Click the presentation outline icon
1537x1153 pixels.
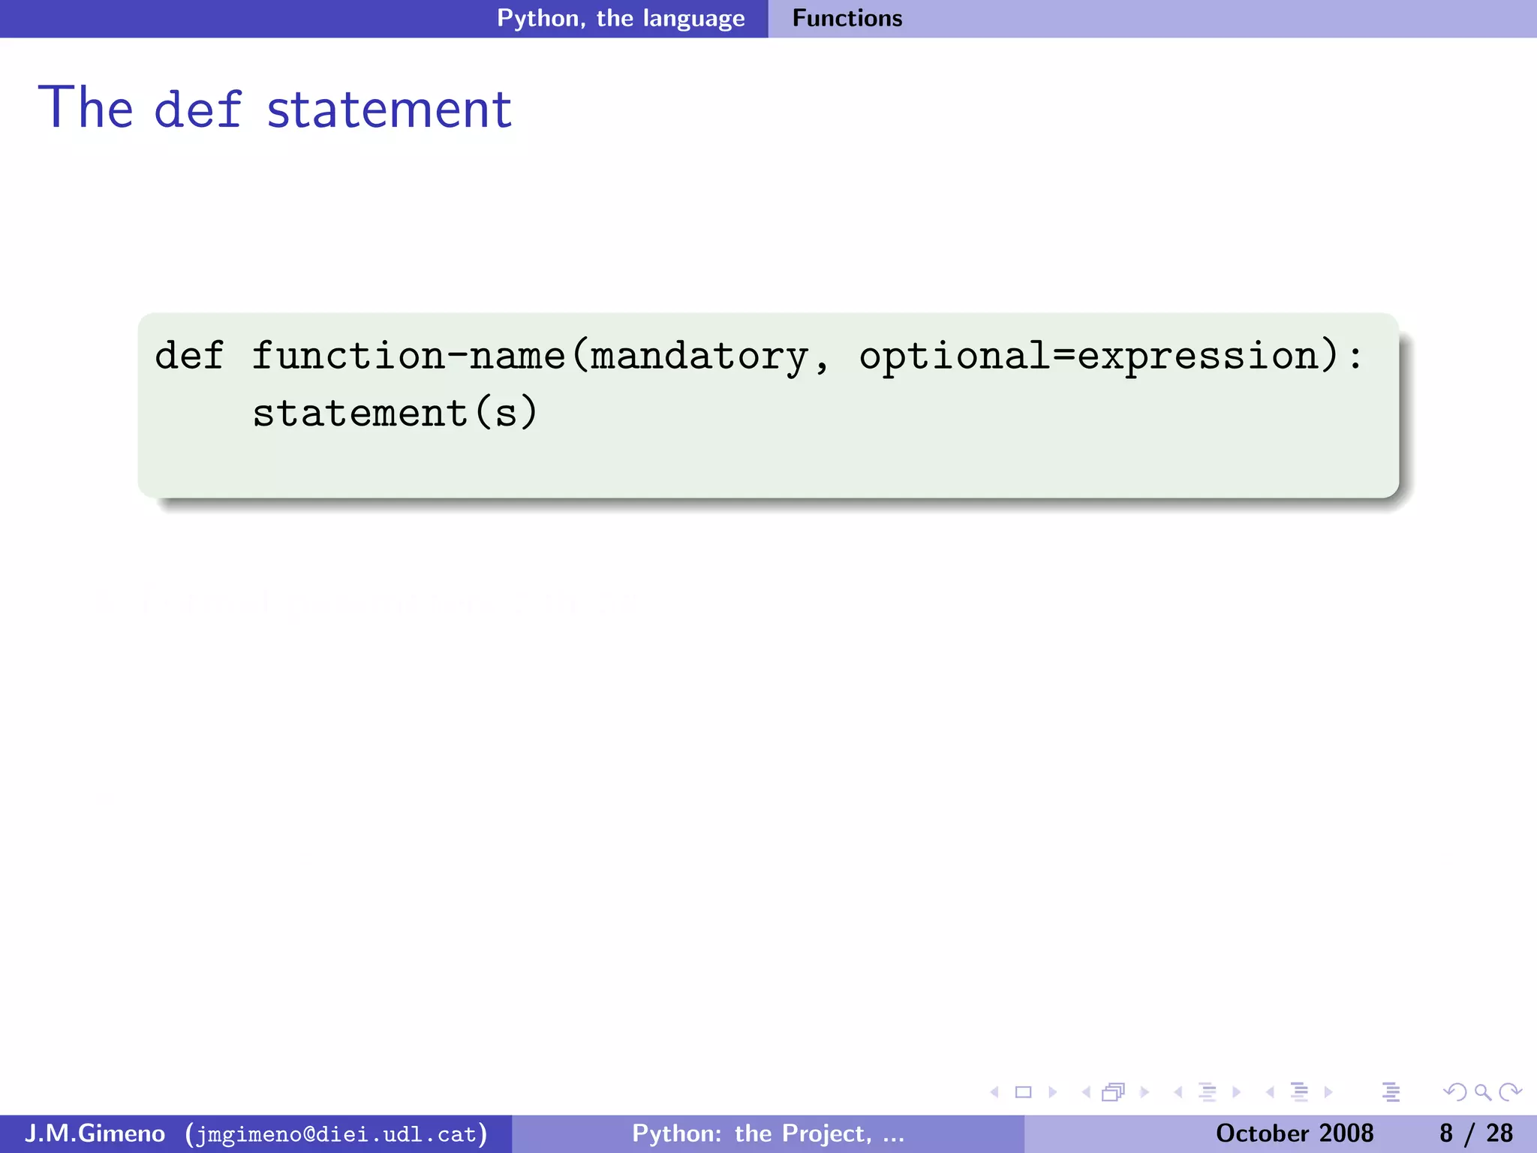coord(1391,1092)
